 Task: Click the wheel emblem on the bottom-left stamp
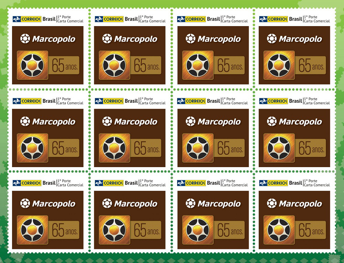[x=32, y=230]
